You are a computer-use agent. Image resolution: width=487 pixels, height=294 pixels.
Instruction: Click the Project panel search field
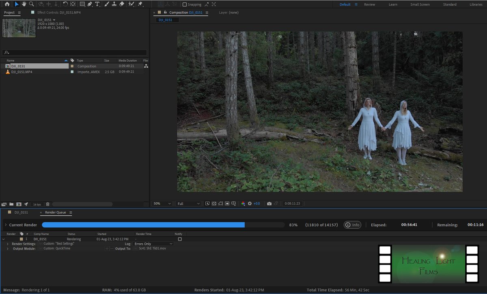[75, 52]
